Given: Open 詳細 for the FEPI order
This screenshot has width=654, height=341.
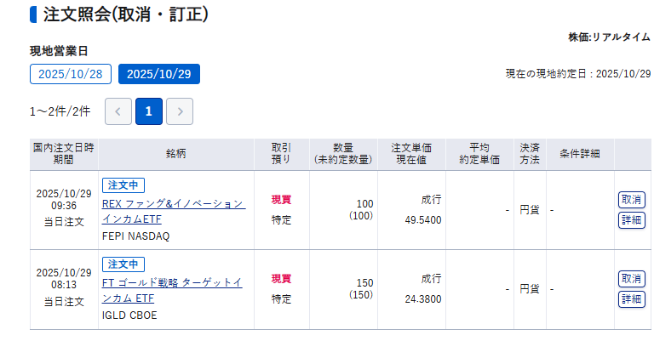Looking at the screenshot, I should [x=631, y=220].
